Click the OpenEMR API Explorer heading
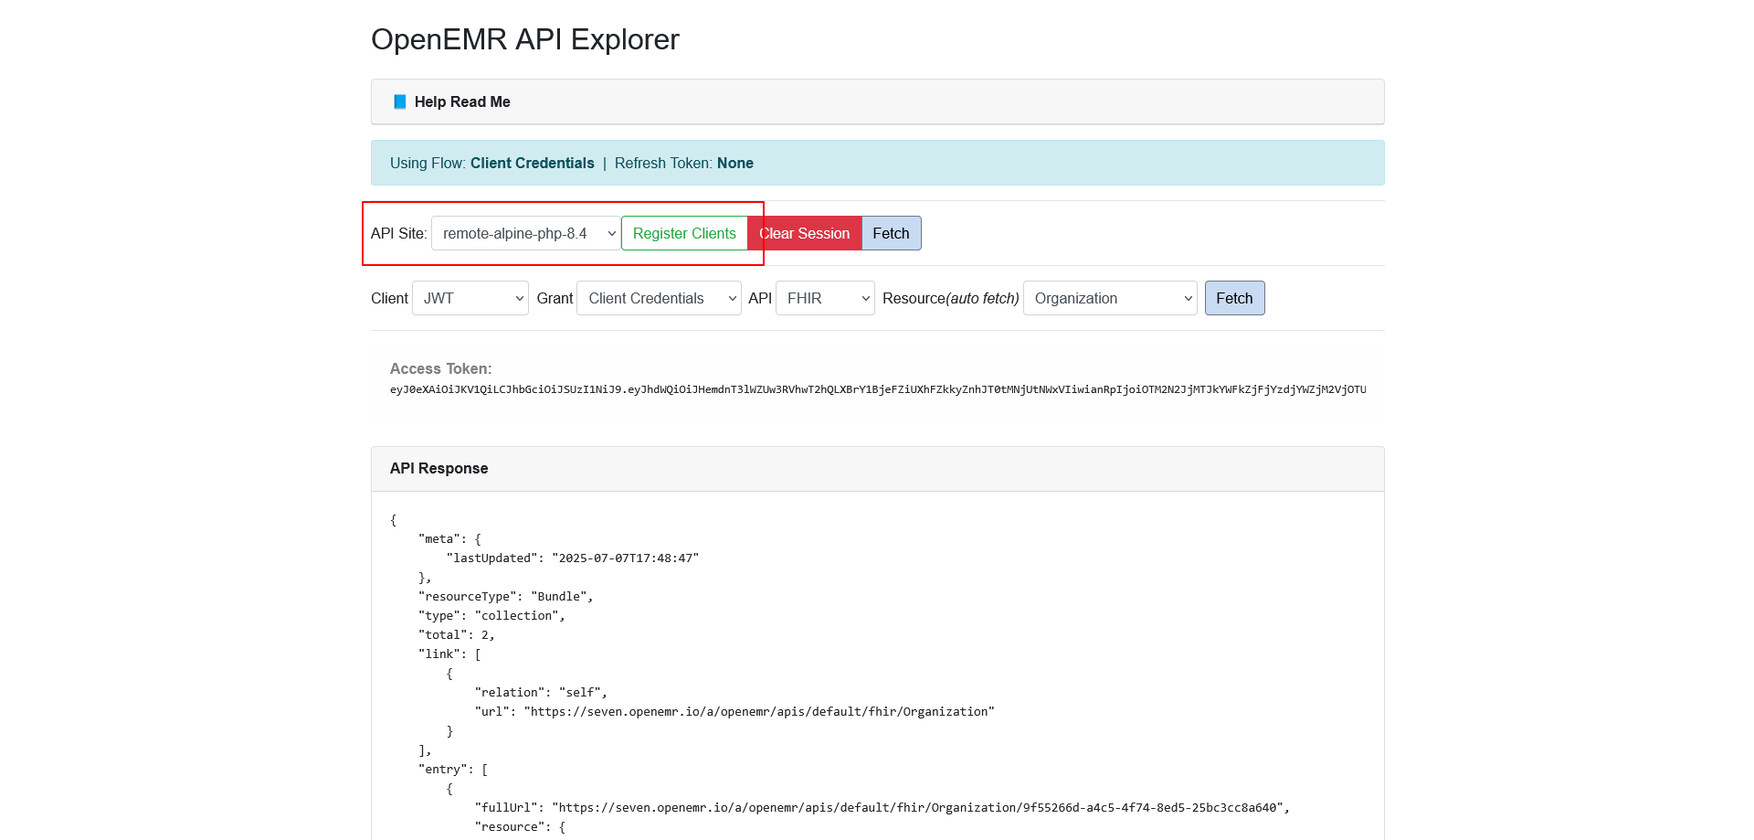 tap(525, 39)
